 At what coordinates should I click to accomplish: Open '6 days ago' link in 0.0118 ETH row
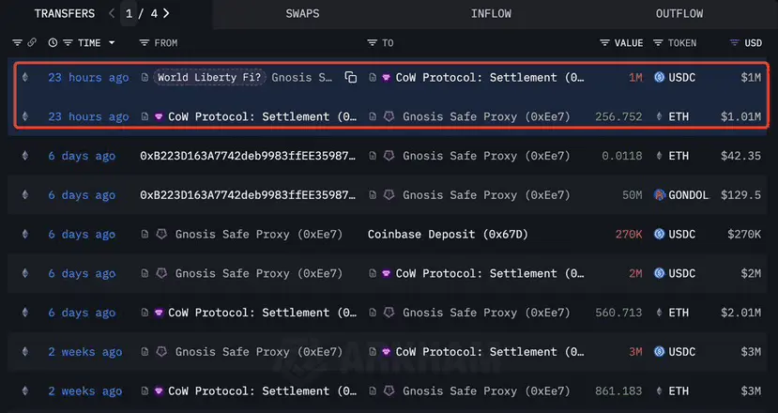pos(82,156)
